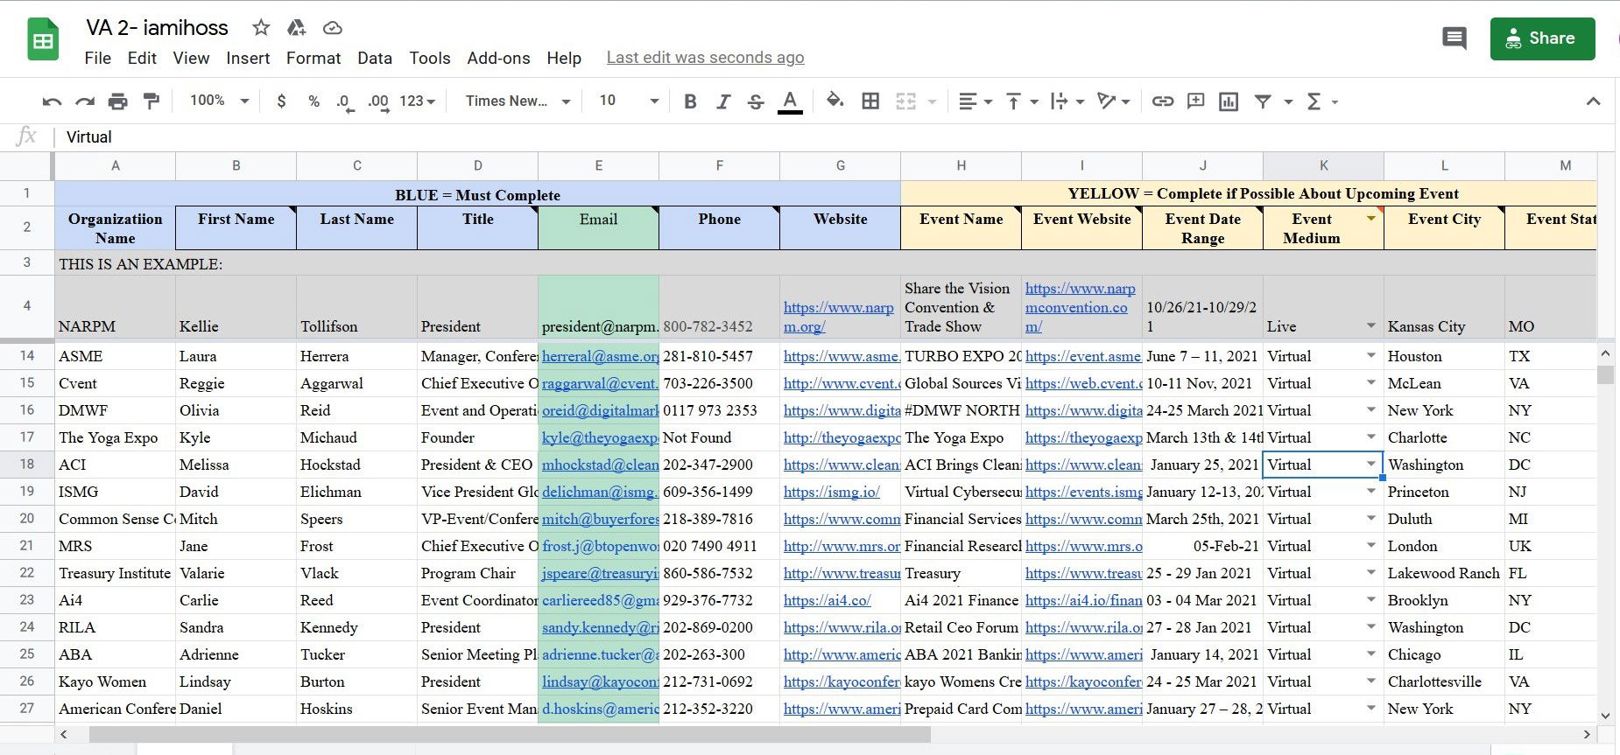Viewport: 1620px width, 755px height.
Task: Apply strikethrough formatting
Action: click(756, 101)
